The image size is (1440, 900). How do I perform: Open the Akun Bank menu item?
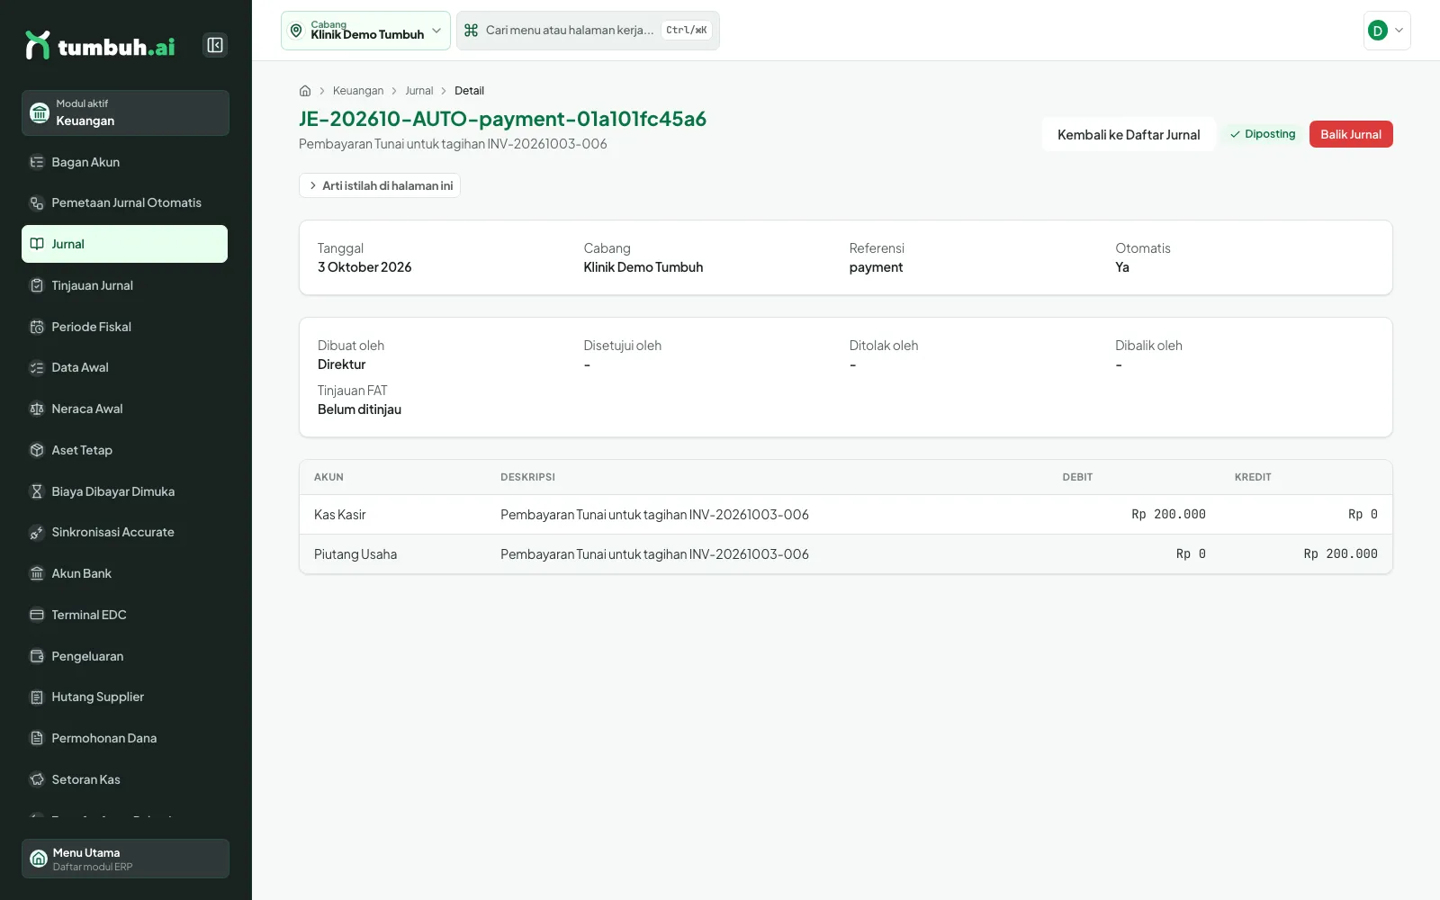(124, 573)
